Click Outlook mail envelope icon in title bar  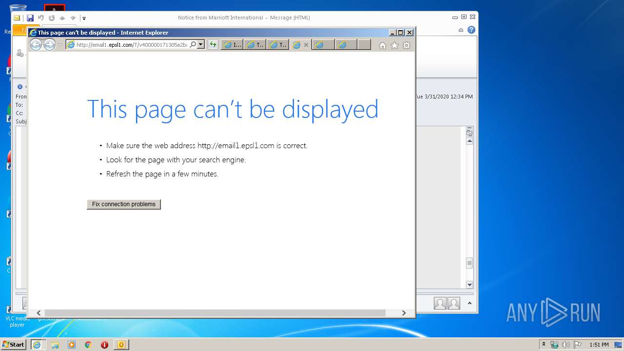17,18
